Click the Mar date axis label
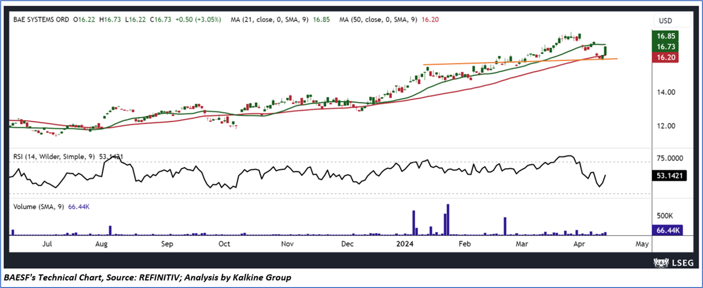 coord(522,244)
